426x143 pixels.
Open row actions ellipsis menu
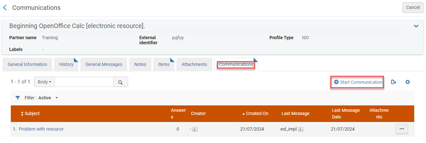point(401,129)
